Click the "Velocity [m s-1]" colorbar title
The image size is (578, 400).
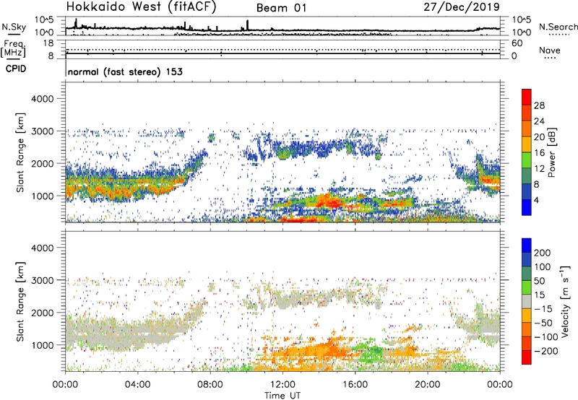pos(566,302)
